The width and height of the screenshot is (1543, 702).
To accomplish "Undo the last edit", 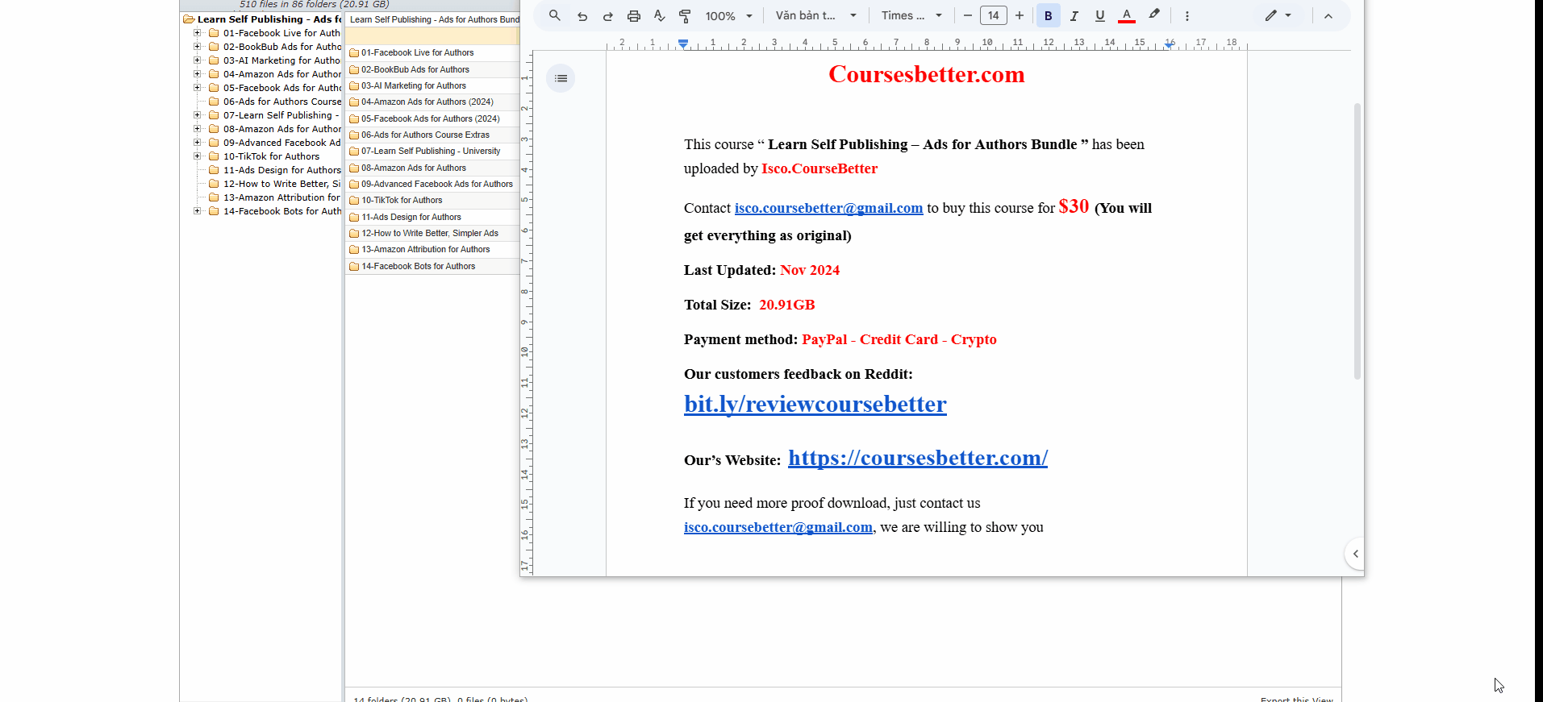I will coord(582,15).
